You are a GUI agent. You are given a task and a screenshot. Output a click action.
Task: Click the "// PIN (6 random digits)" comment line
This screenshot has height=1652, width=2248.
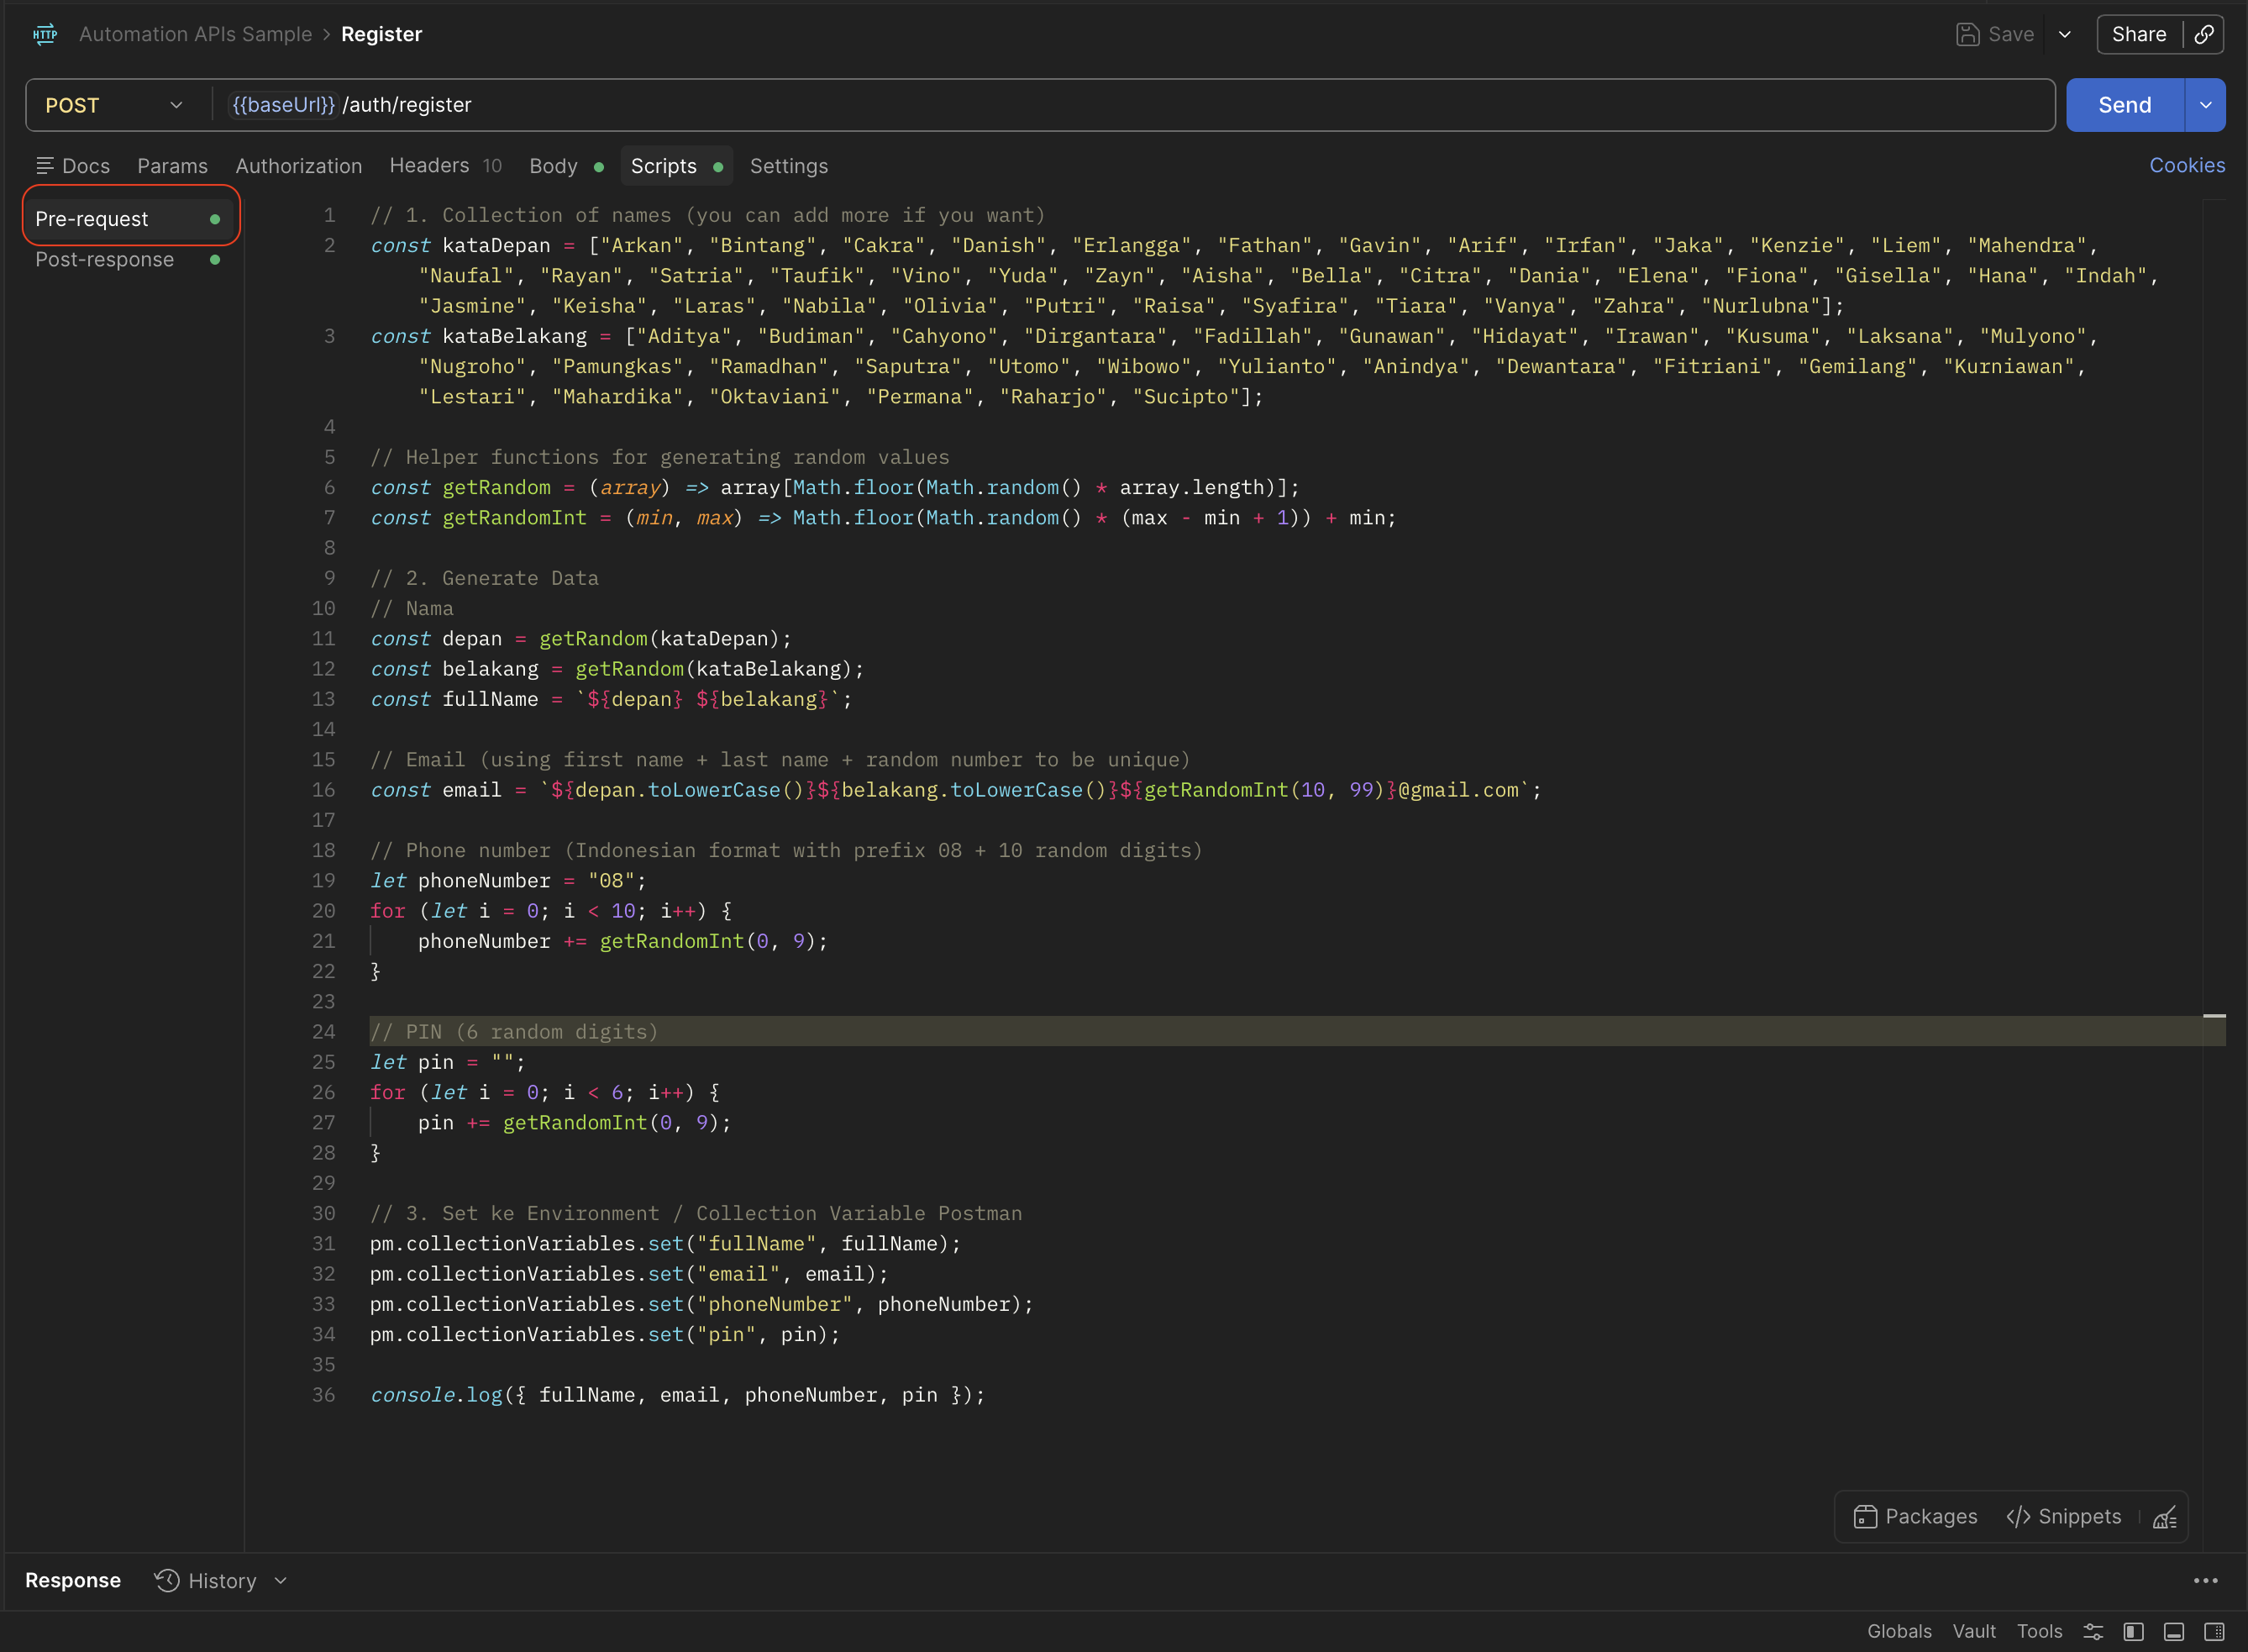pos(515,1032)
